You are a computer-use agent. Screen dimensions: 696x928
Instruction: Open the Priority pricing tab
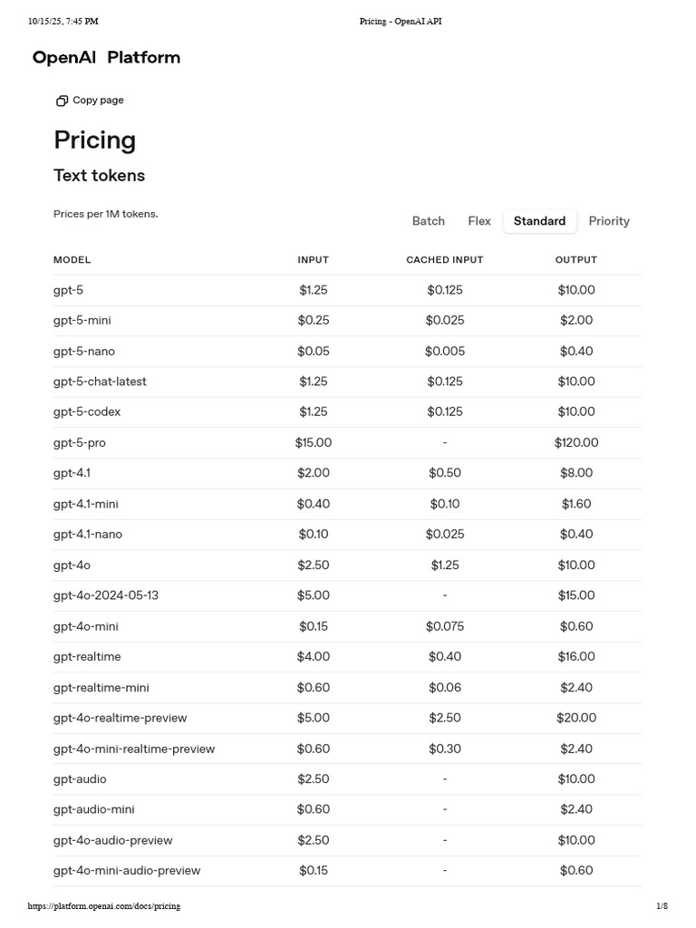pyautogui.click(x=609, y=221)
